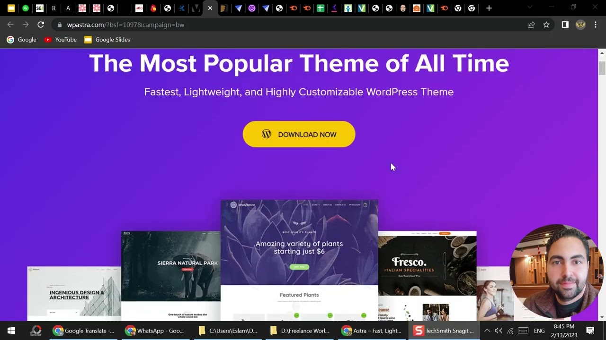Open the Chrome side panel
Viewport: 606px width, 340px height.
pyautogui.click(x=565, y=25)
